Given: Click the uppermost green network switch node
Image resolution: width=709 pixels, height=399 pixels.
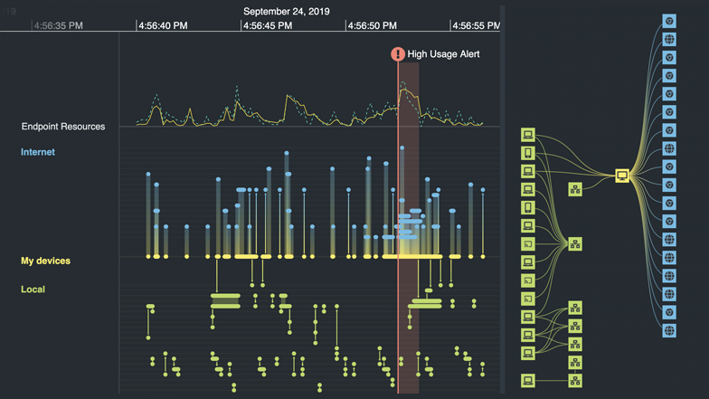Looking at the screenshot, I should pos(575,189).
